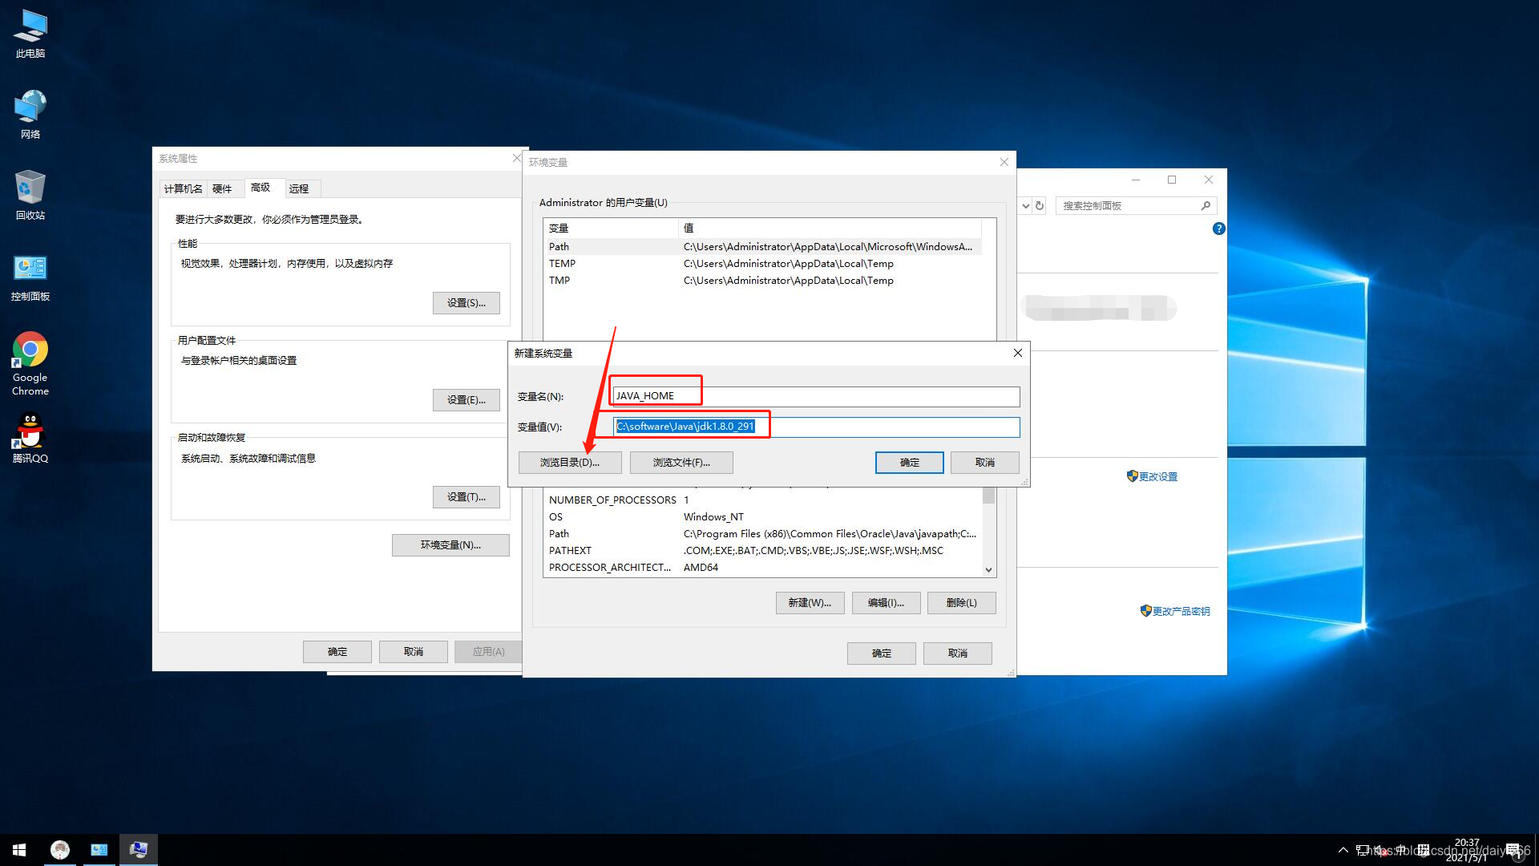Screen dimensions: 1539x866
Task: Click the 取消 button in 新建系统变量
Action: [983, 462]
